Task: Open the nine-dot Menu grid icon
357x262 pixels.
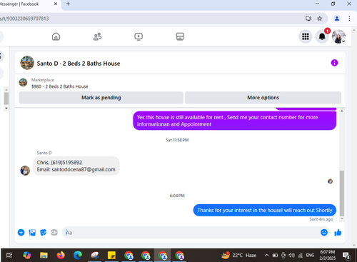Action: tap(306, 36)
